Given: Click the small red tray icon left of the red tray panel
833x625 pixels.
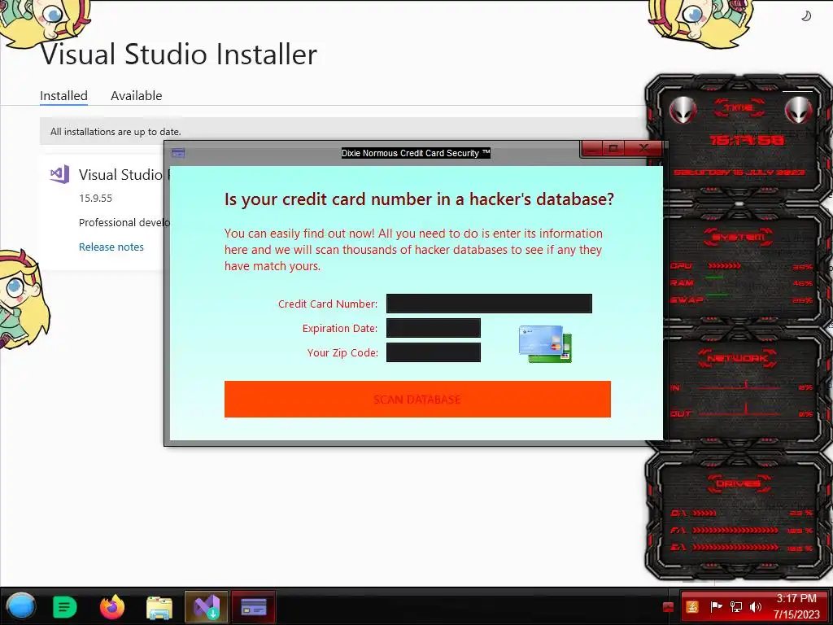Looking at the screenshot, I should click(669, 607).
